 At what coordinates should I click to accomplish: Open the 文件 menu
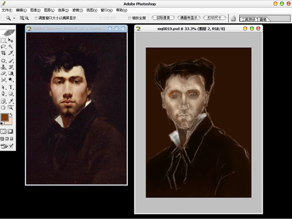[x=7, y=10]
